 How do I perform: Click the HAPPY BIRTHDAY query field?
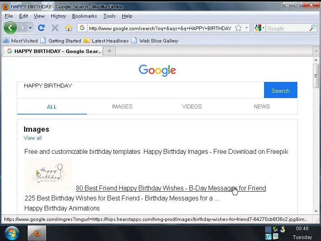pos(140,90)
